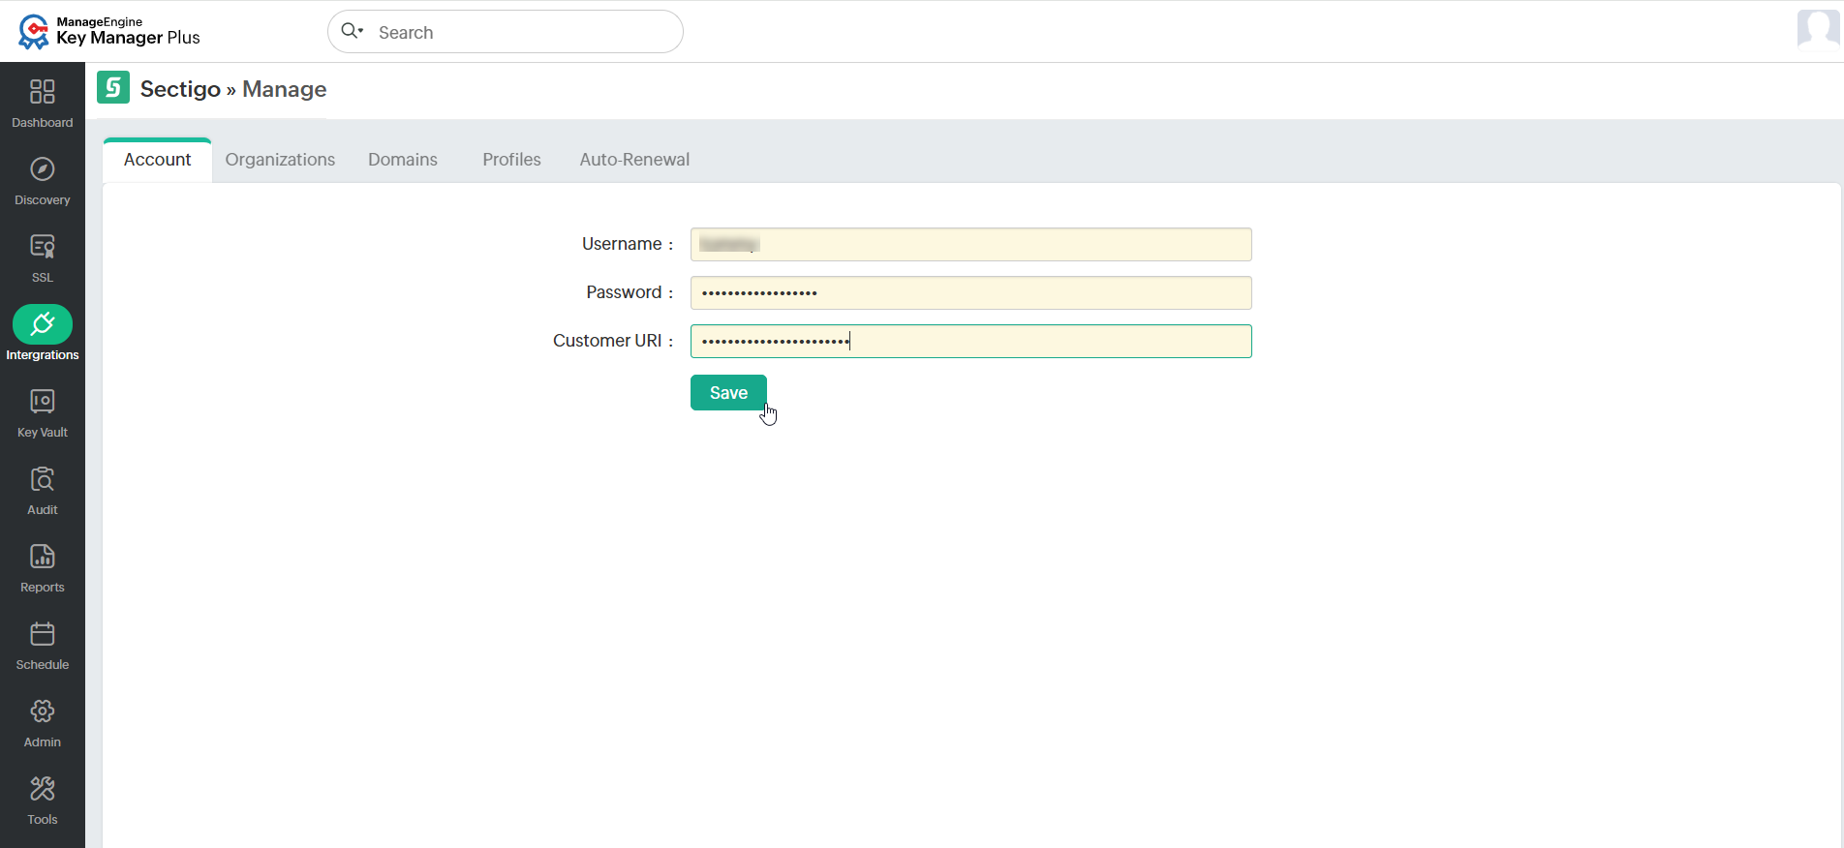Click the ManageEngine Key Manager Plus logo
The width and height of the screenshot is (1844, 848).
coord(109,31)
